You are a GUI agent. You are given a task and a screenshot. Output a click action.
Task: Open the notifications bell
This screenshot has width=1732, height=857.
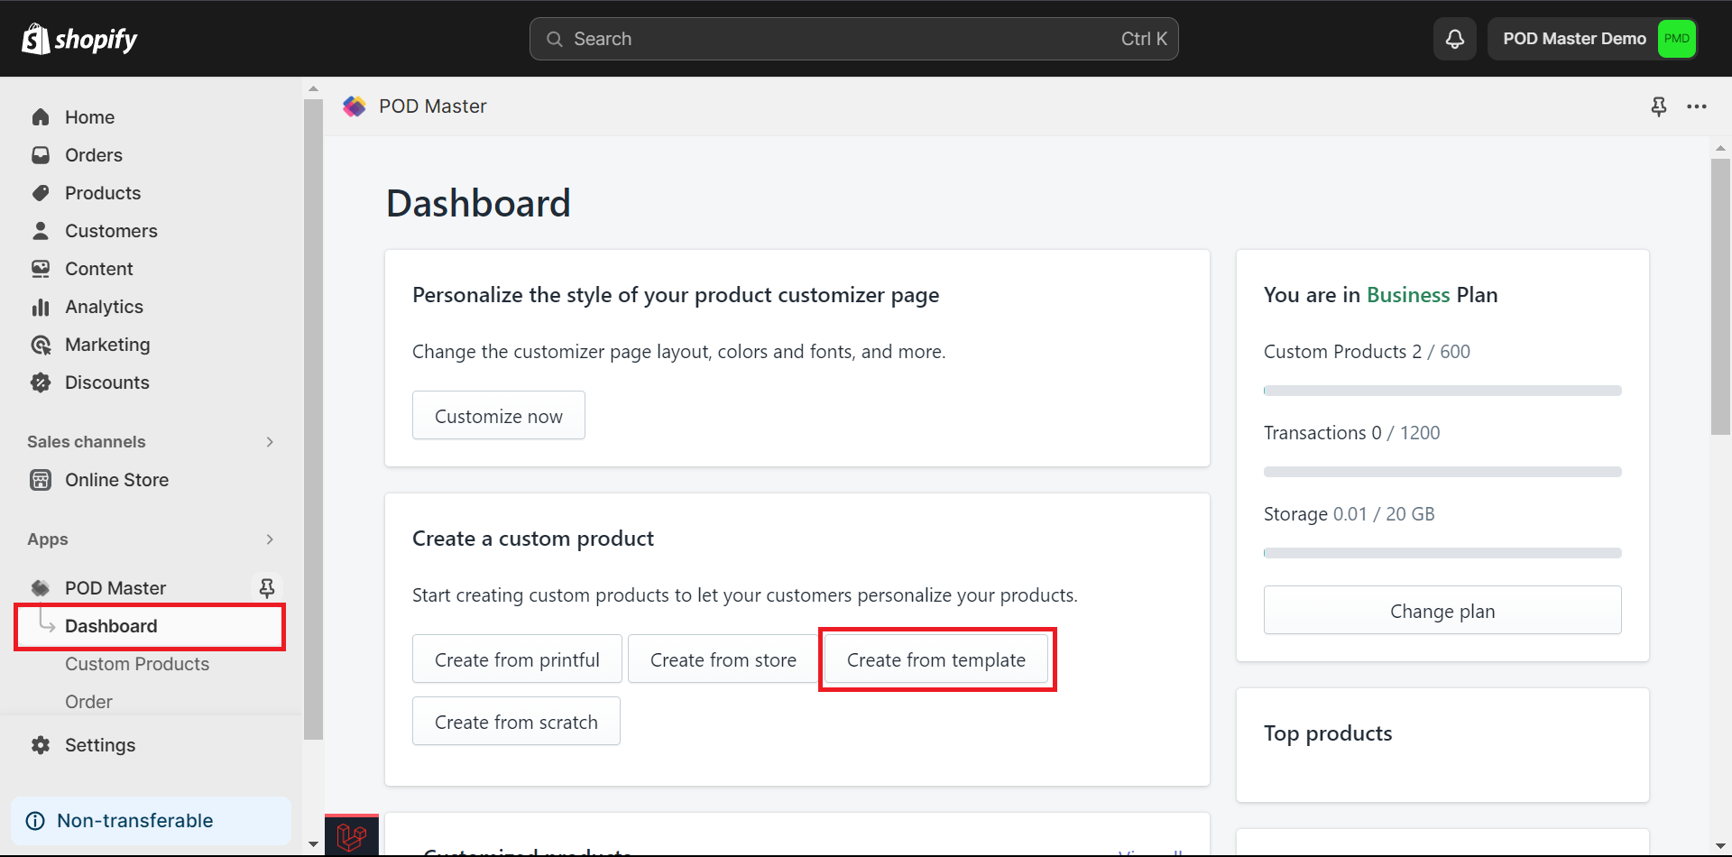coord(1455,39)
